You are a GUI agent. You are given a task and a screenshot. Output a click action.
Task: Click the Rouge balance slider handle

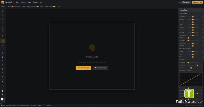193,52
